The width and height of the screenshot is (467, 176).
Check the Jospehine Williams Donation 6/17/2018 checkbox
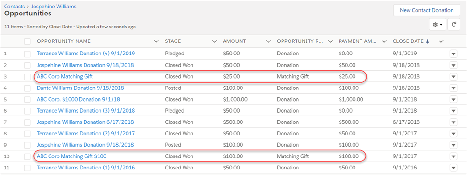(28, 122)
